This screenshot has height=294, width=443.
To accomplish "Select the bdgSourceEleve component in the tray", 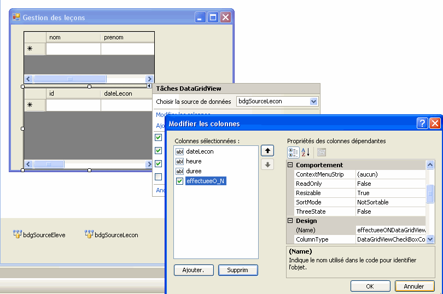I will coord(39,234).
